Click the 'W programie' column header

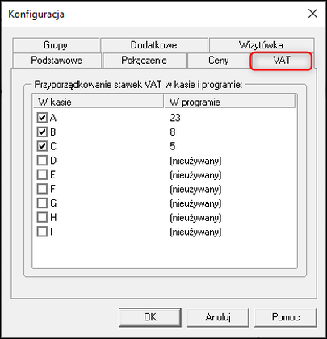pyautogui.click(x=229, y=102)
